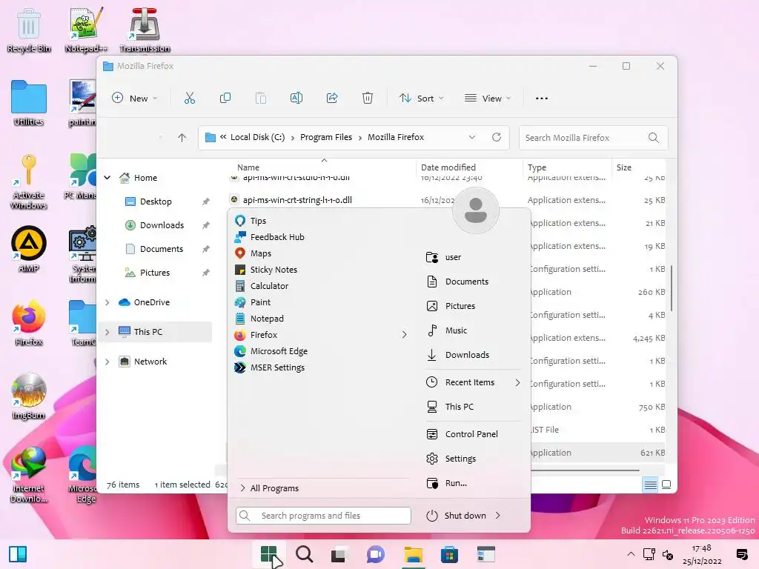Sort by the Date modified column header
Screen dimensions: 759x569
tap(448, 167)
